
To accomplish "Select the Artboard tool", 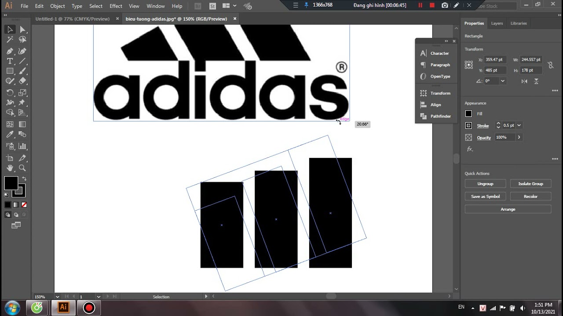I will coord(10,158).
